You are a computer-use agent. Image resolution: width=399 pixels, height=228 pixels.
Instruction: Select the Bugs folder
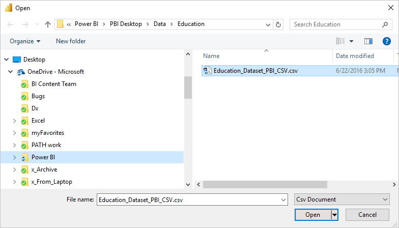click(x=38, y=96)
